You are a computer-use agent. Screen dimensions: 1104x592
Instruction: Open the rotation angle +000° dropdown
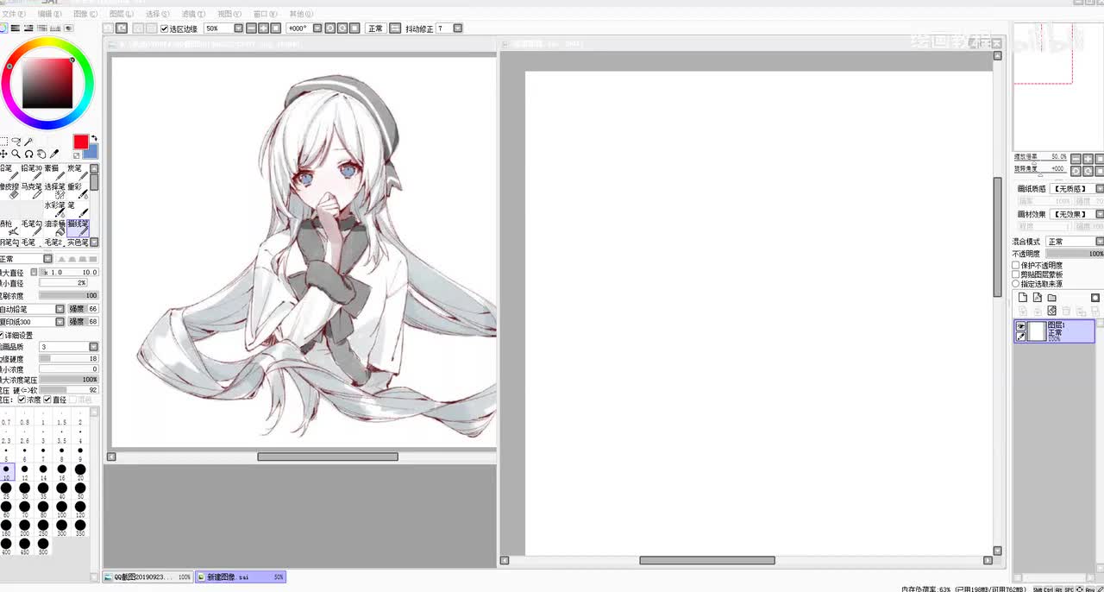[317, 28]
